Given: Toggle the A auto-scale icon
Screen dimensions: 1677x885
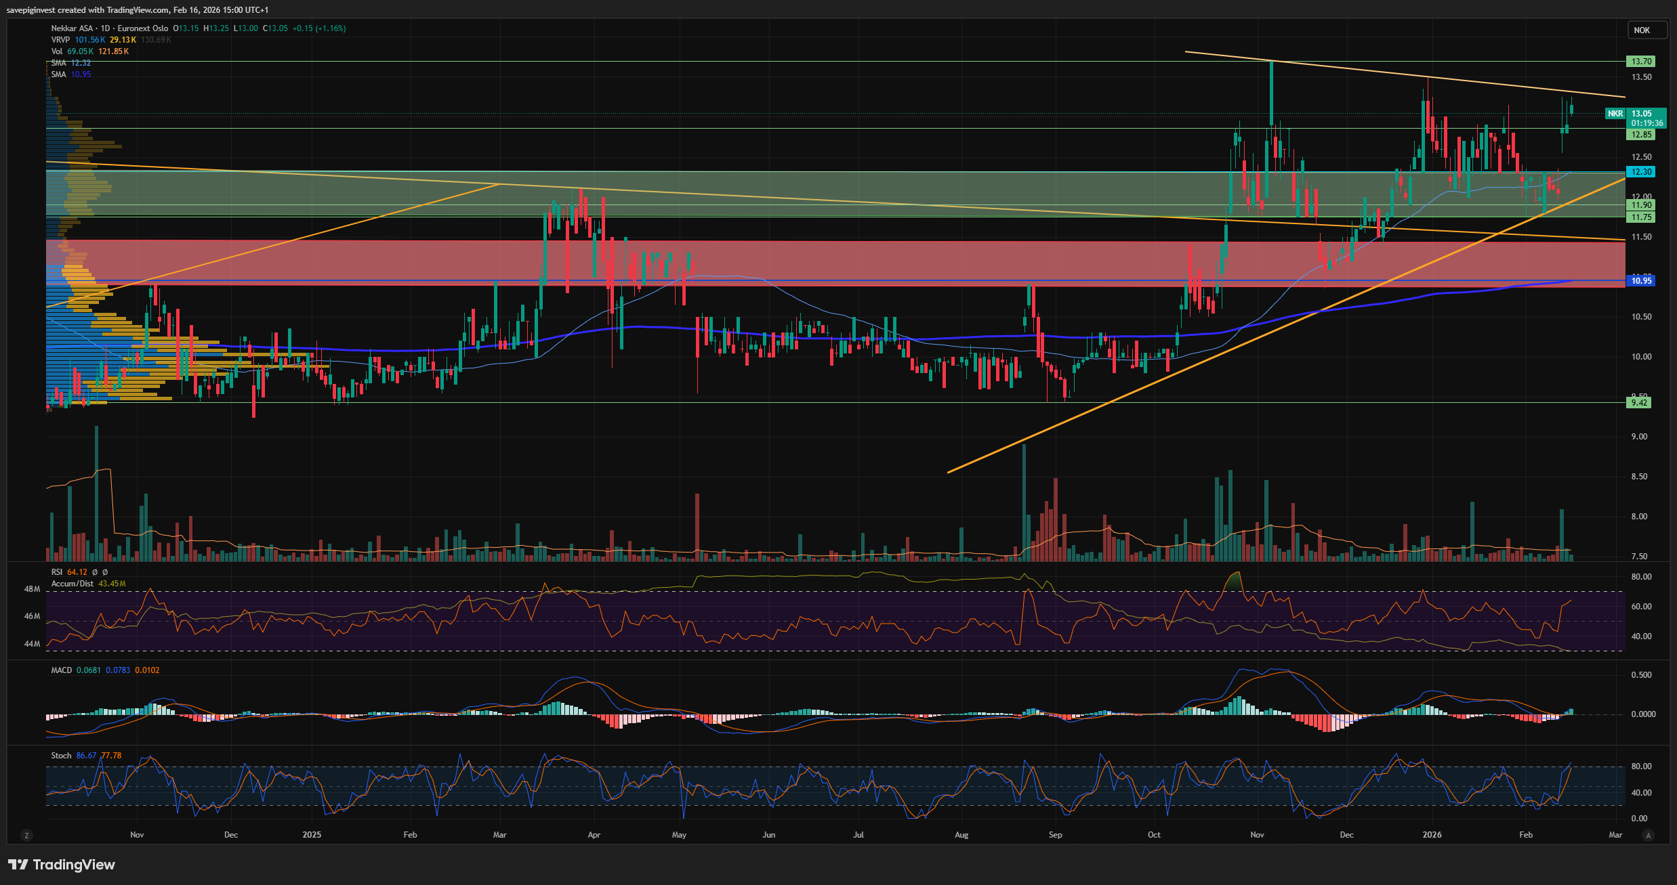Looking at the screenshot, I should pos(1649,836).
